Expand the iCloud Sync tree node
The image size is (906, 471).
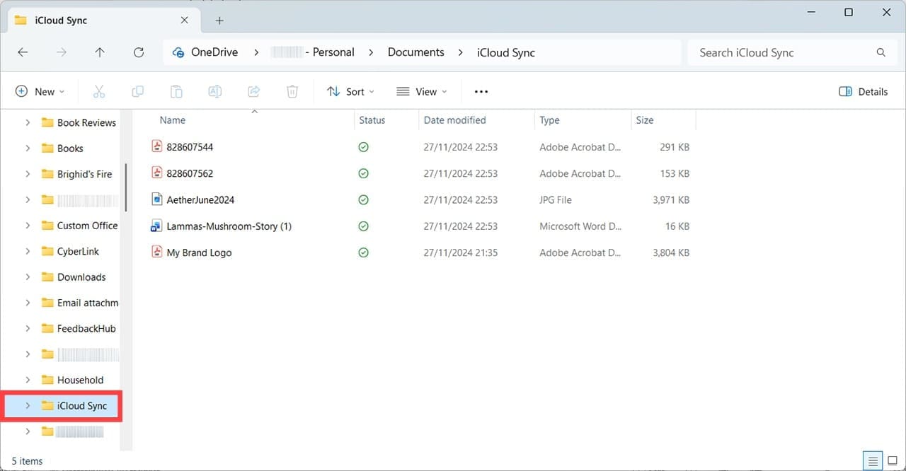point(28,406)
